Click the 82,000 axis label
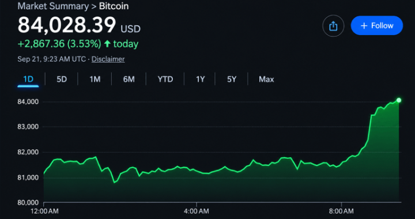Viewport: 415px width, 219px height. [28, 152]
